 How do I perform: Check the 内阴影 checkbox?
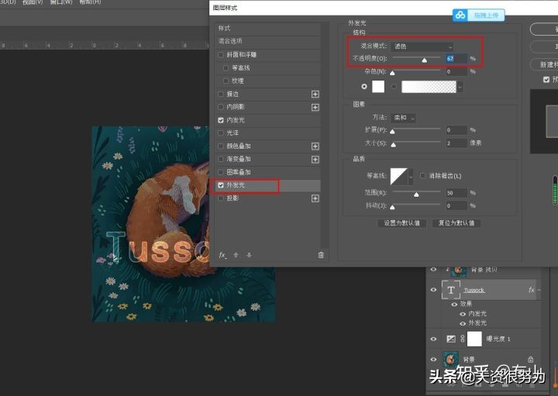tap(221, 107)
